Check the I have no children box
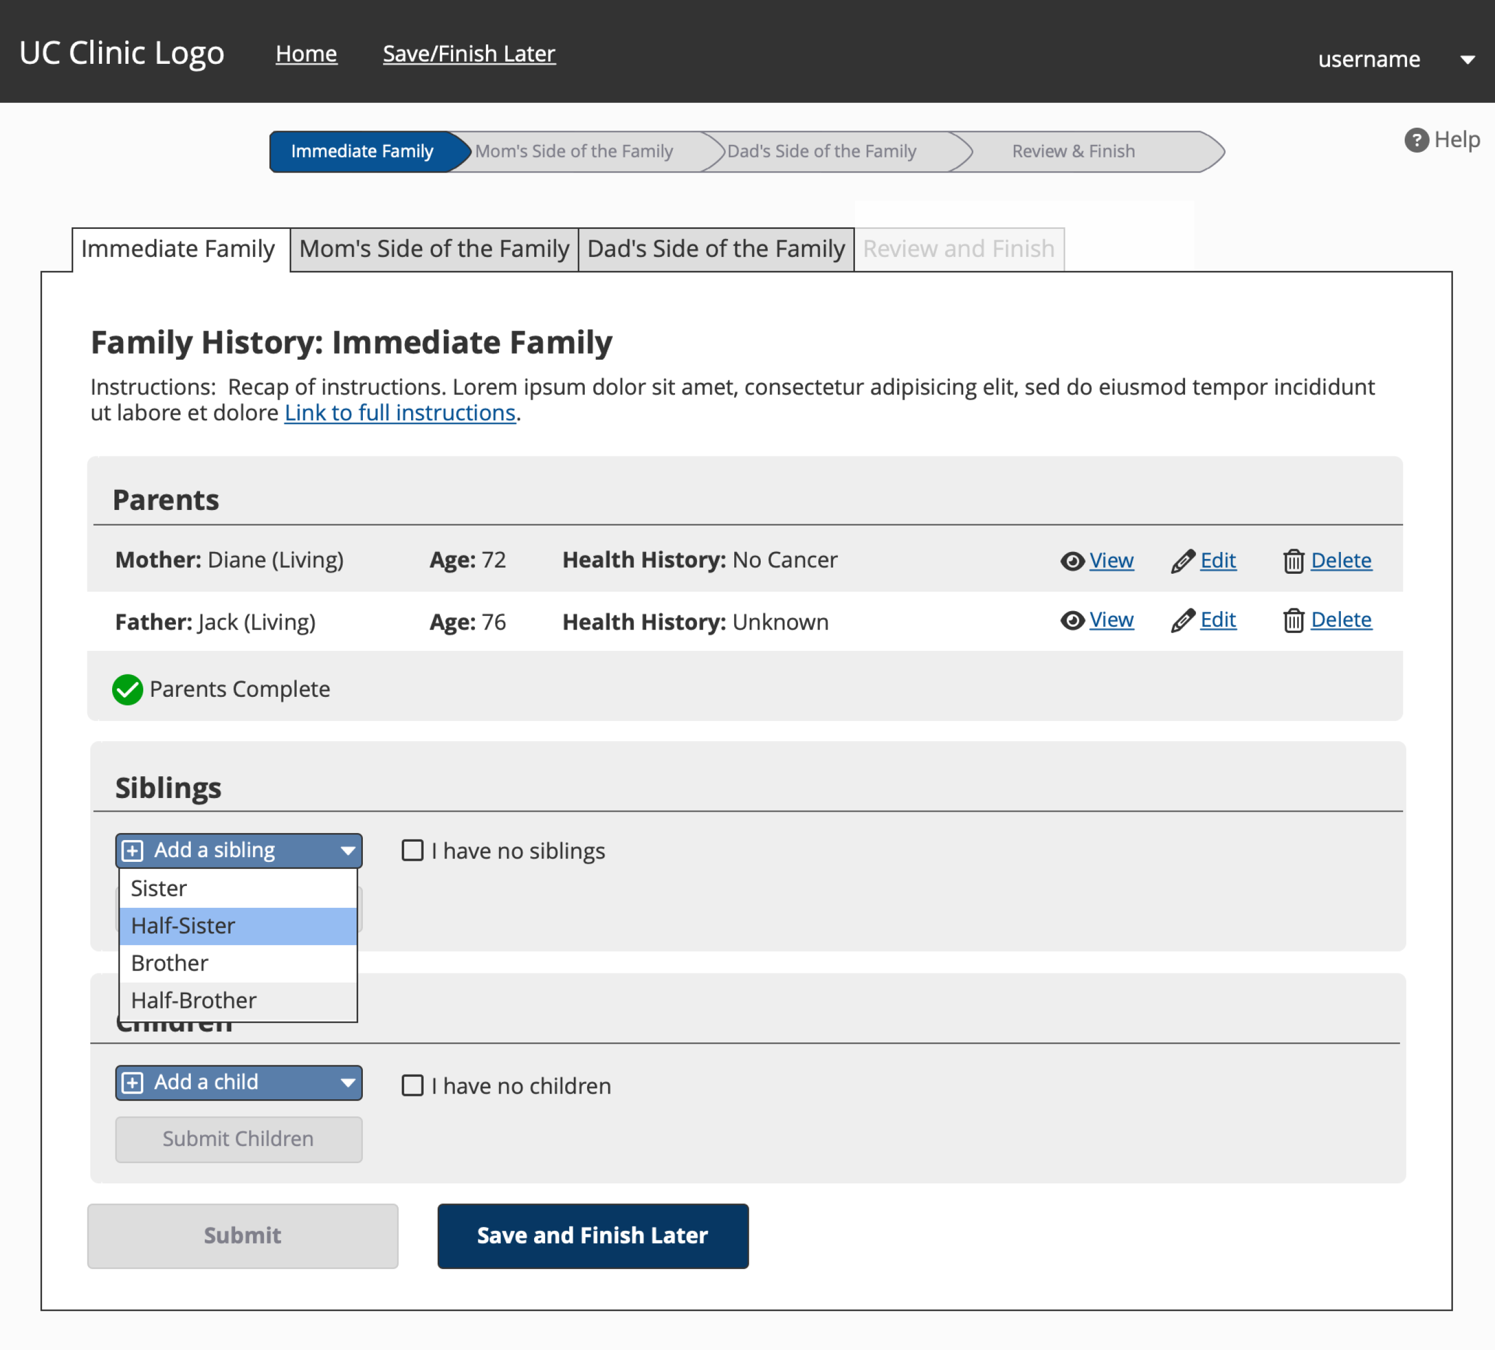Image resolution: width=1495 pixels, height=1350 pixels. [412, 1086]
